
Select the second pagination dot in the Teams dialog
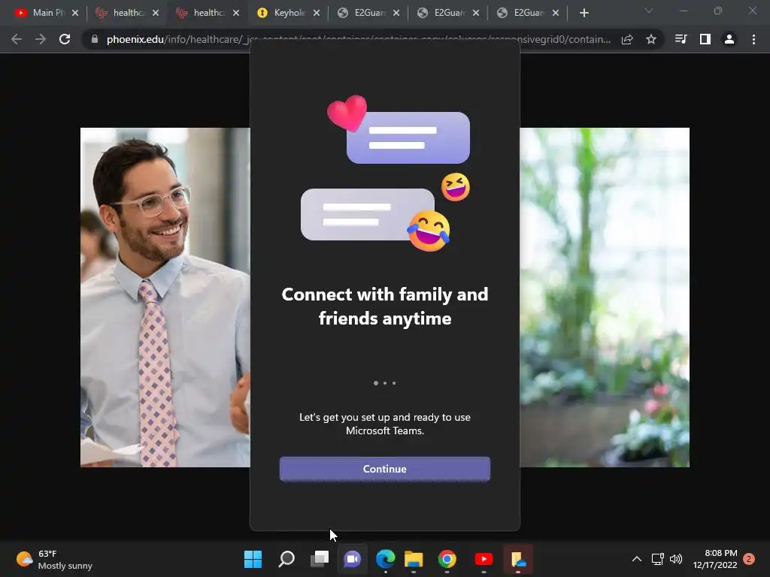point(385,383)
